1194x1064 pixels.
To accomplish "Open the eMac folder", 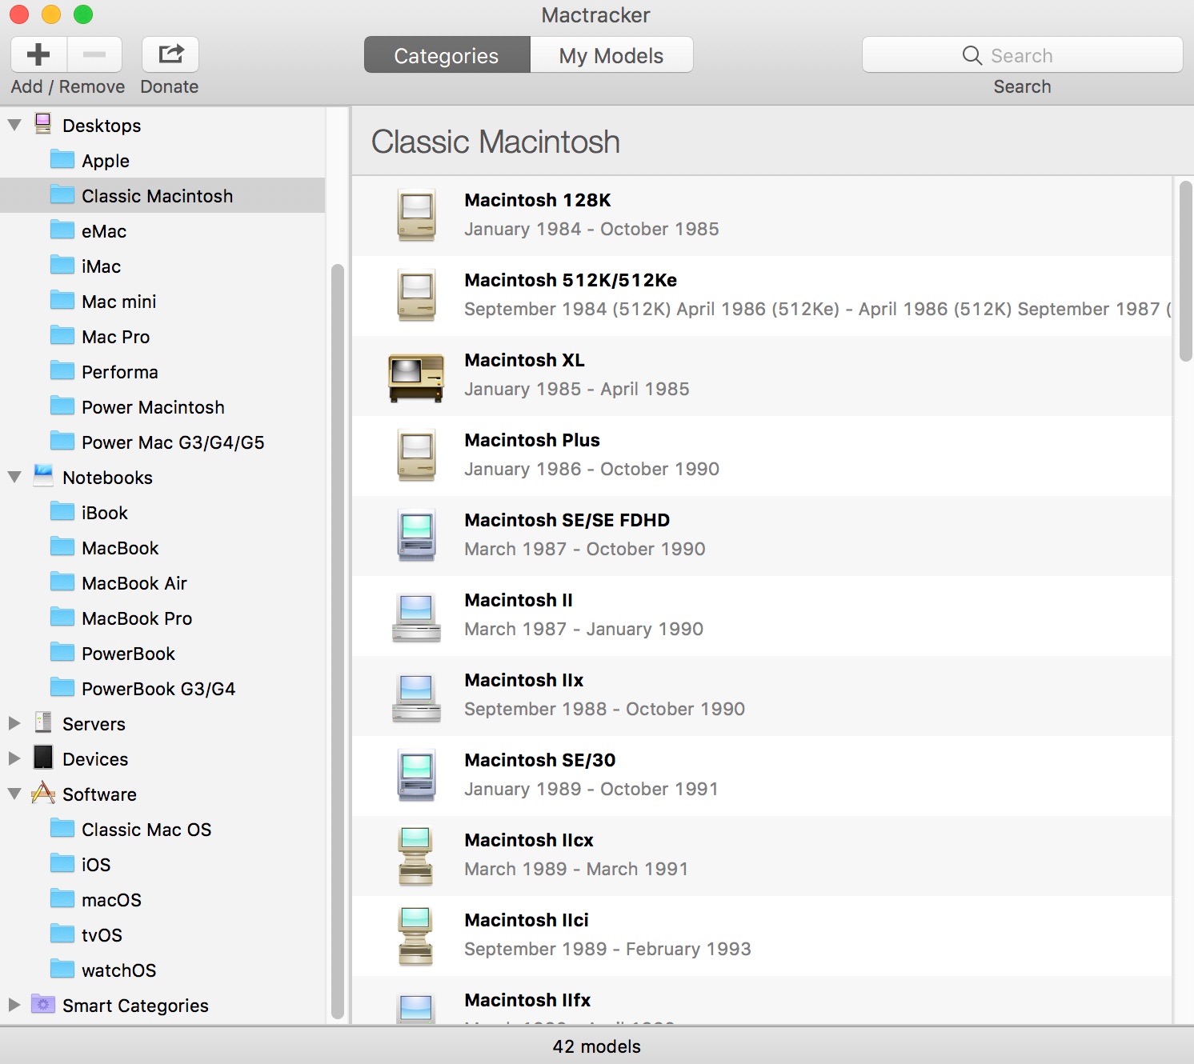I will click(162, 231).
